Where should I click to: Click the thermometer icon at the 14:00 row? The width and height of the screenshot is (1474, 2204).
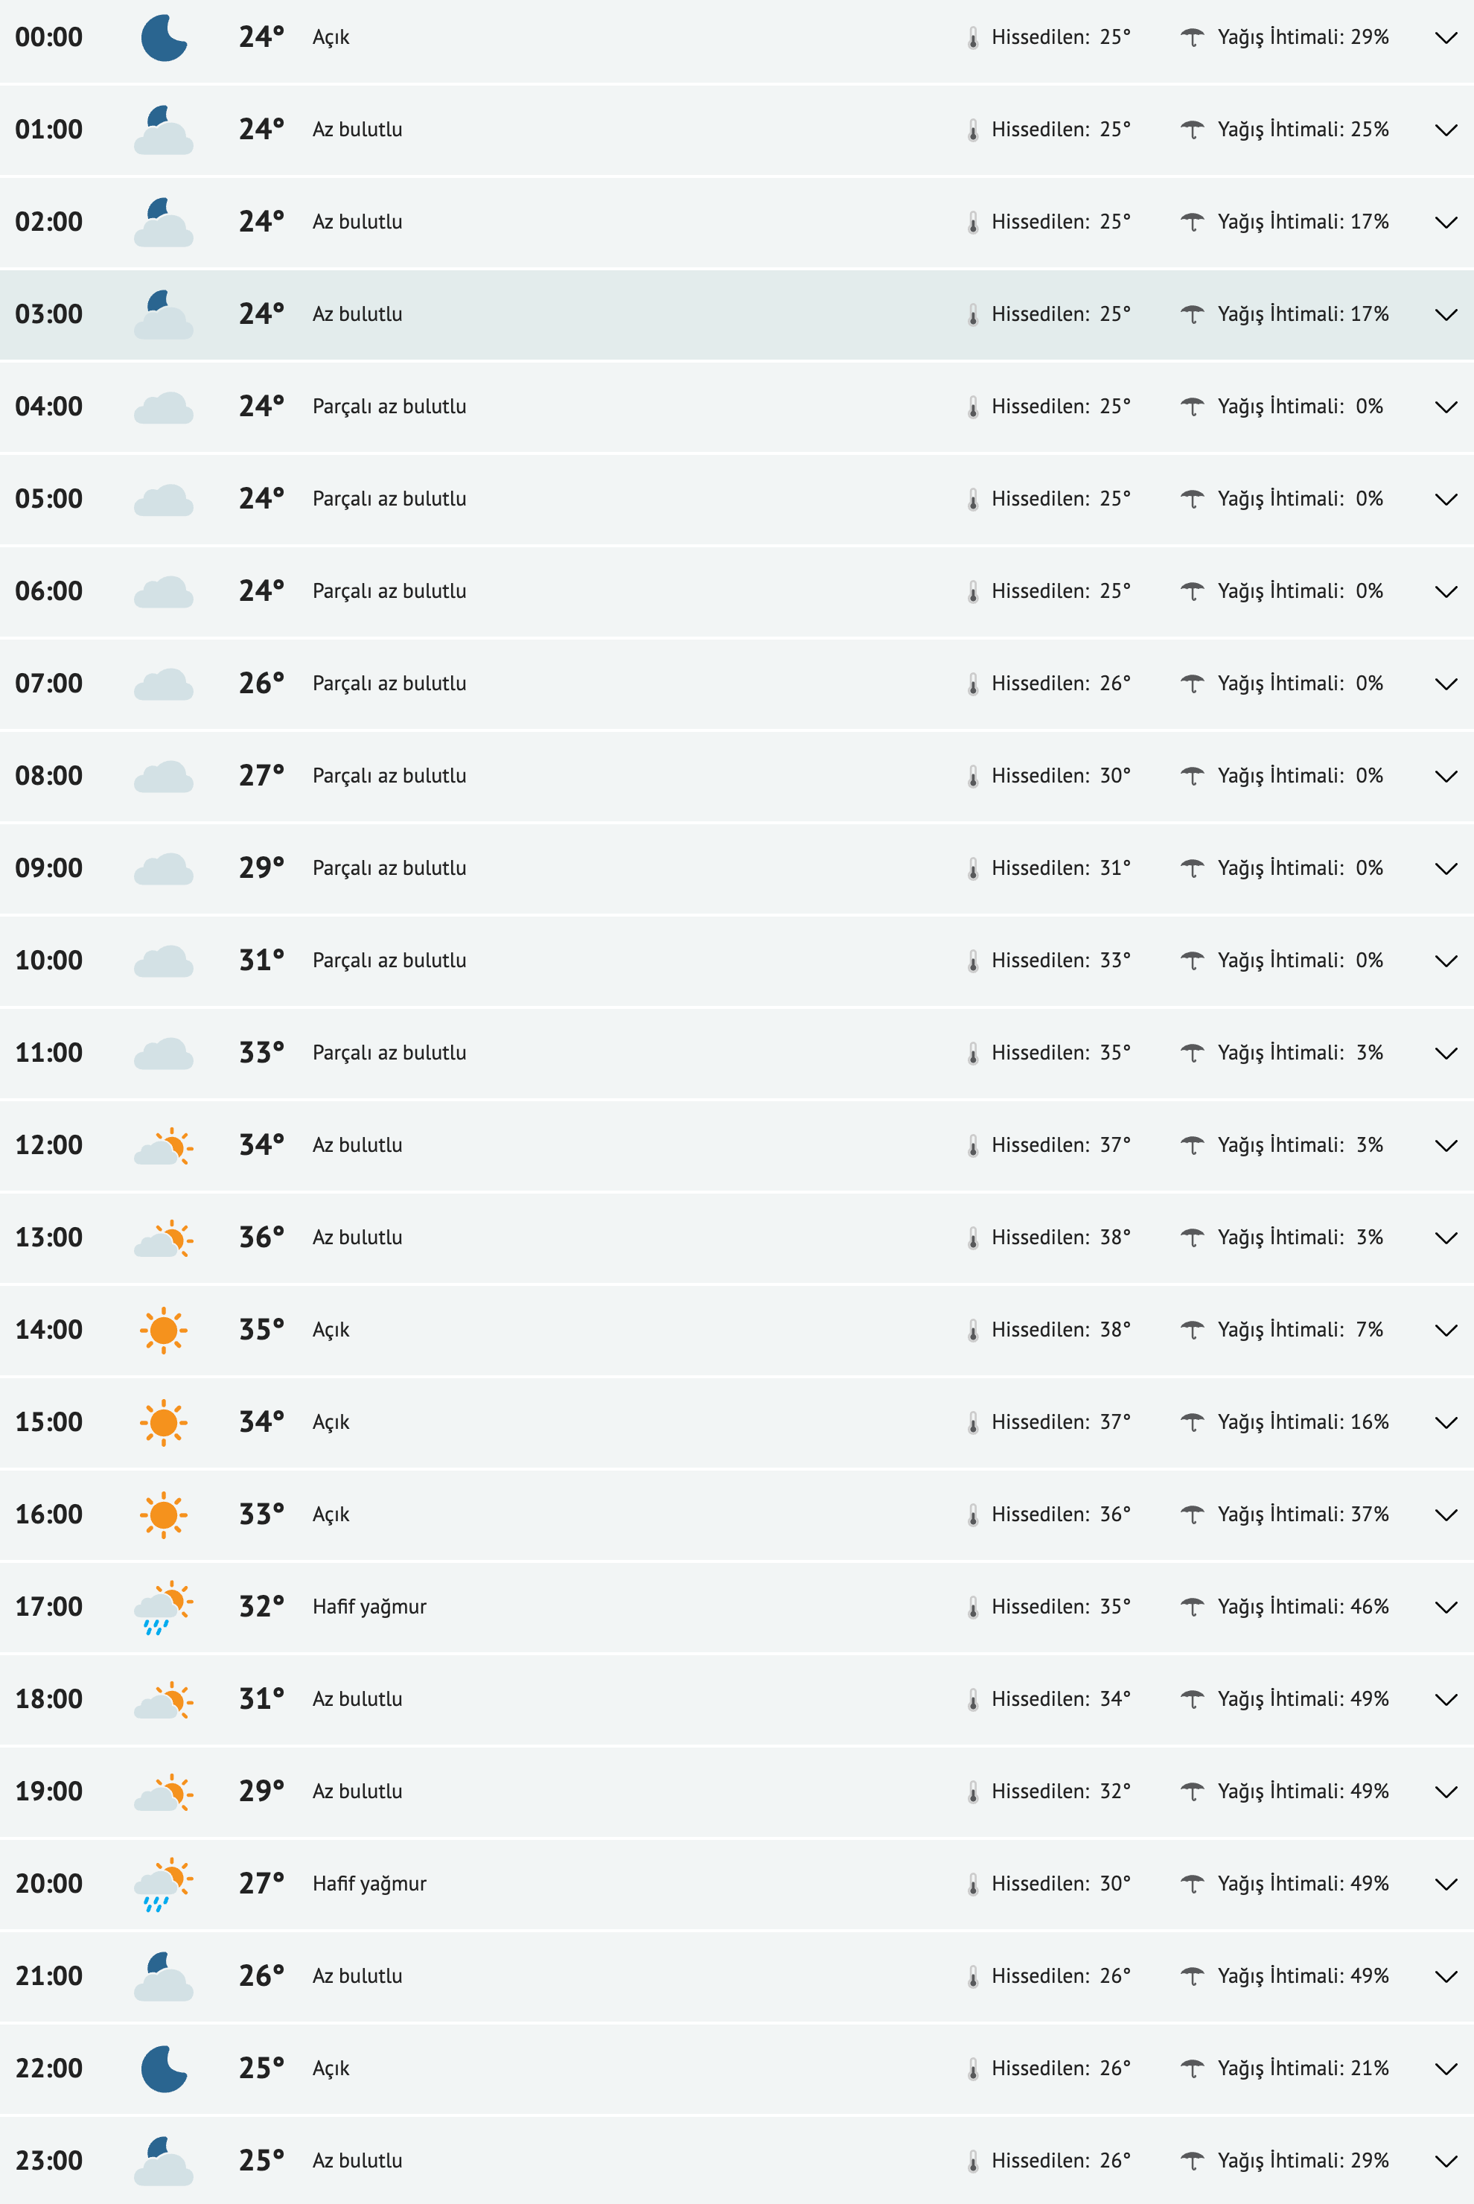973,1328
